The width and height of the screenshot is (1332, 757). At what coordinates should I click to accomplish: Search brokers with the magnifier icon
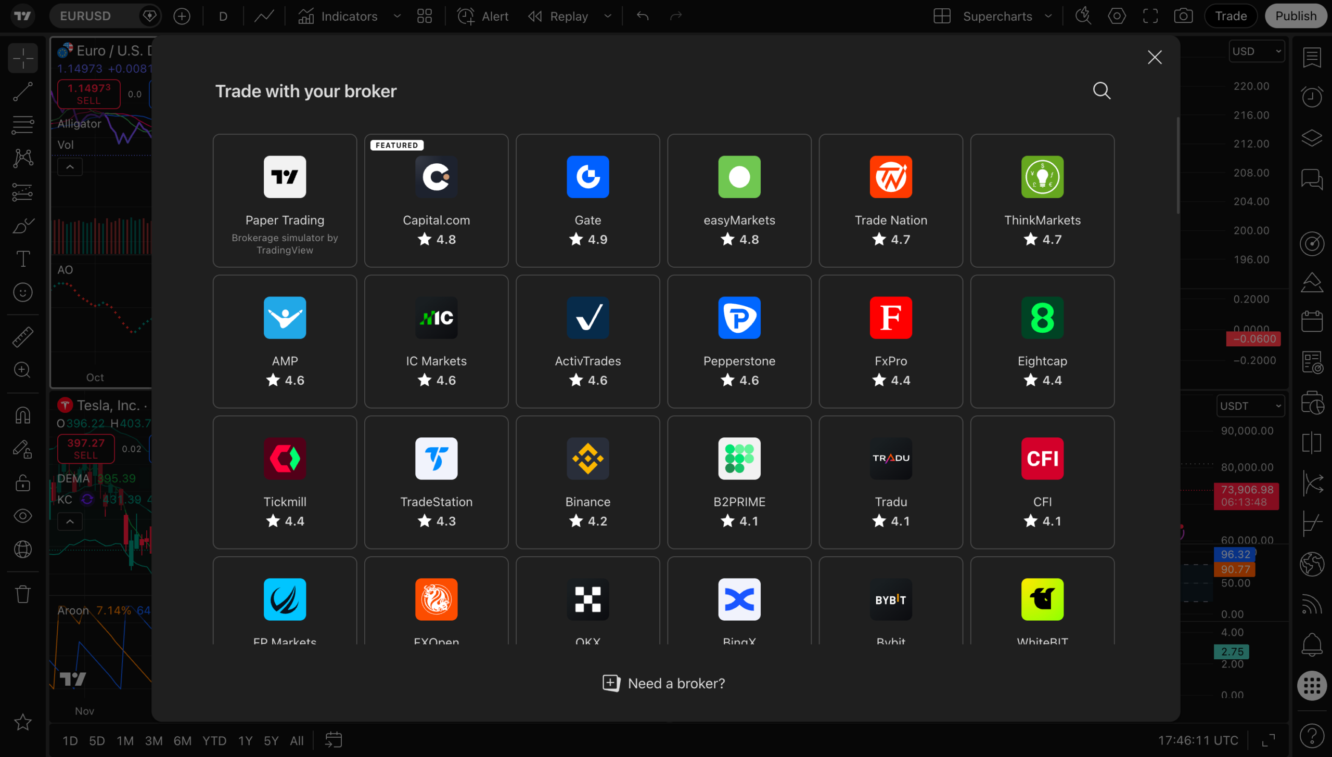tap(1102, 91)
